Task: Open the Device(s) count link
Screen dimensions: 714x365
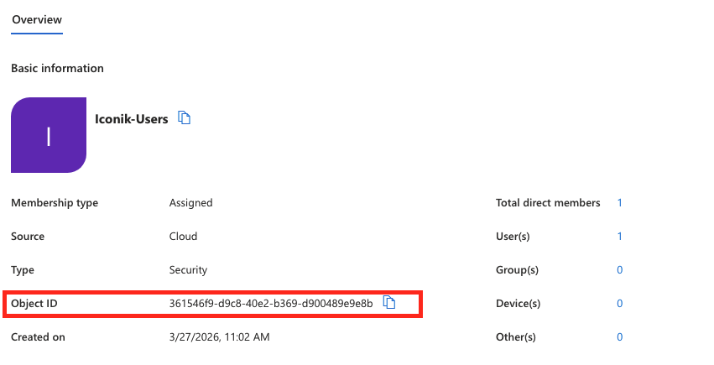Action: pos(620,304)
